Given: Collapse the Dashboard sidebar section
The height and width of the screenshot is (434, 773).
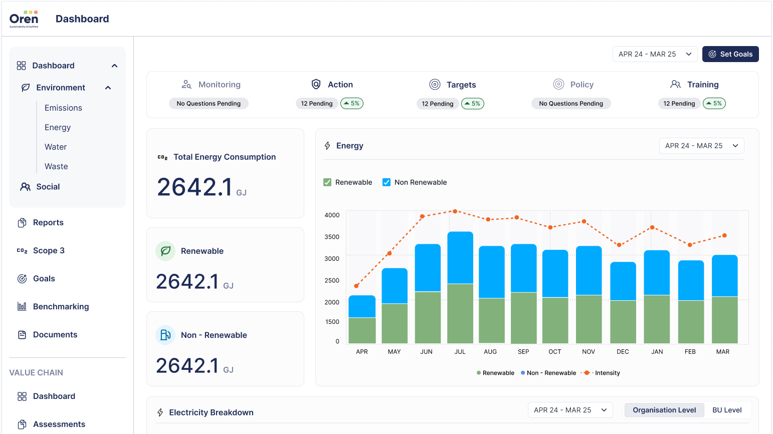Looking at the screenshot, I should click(114, 66).
